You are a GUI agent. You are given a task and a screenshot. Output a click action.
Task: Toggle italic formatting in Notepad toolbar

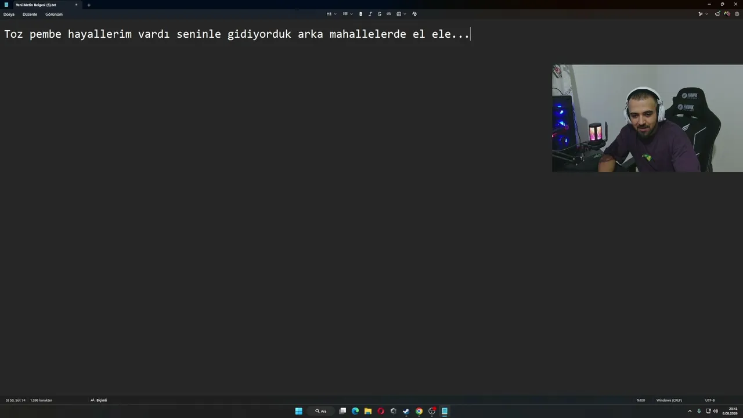pos(370,14)
